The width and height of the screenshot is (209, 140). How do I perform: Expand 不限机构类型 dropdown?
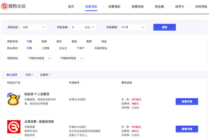[40, 58]
